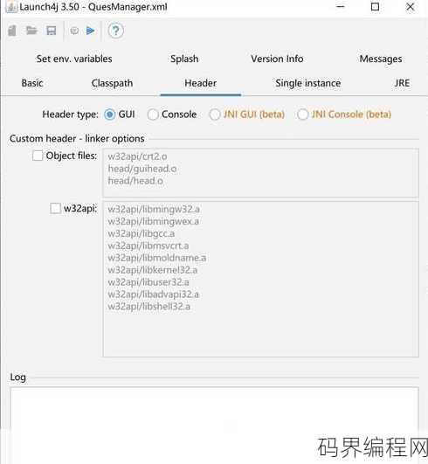The image size is (428, 464).
Task: Enable the w32api checkbox
Action: [55, 208]
